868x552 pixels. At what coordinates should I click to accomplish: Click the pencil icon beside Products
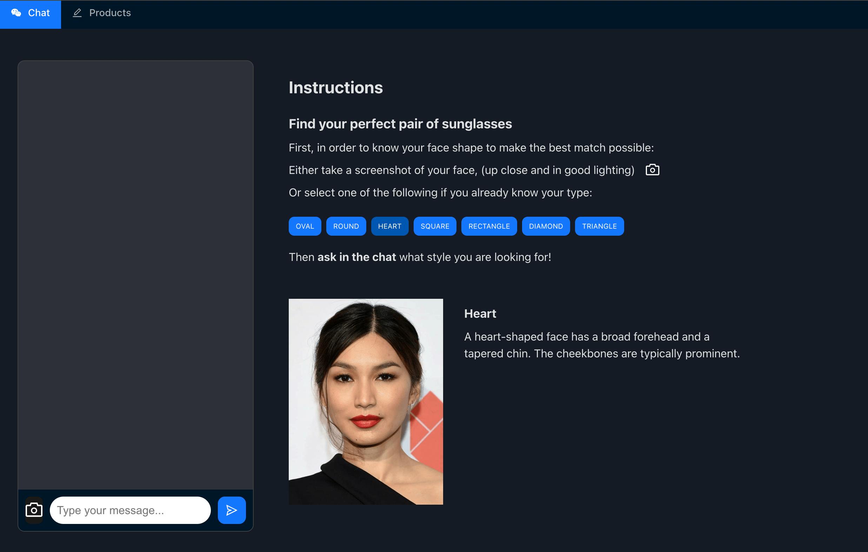click(77, 13)
